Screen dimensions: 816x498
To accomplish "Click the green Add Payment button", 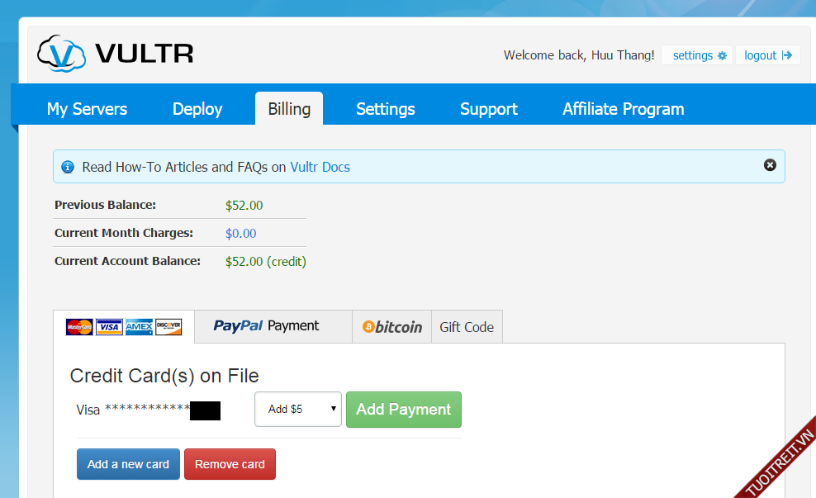I will (404, 410).
